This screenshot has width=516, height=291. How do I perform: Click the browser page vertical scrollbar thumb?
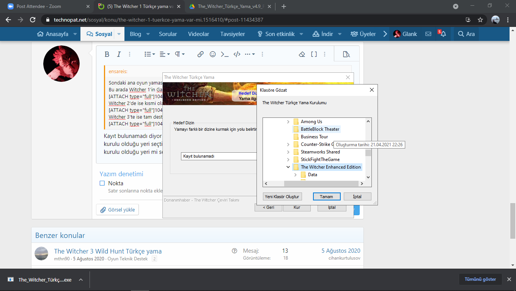point(513,221)
